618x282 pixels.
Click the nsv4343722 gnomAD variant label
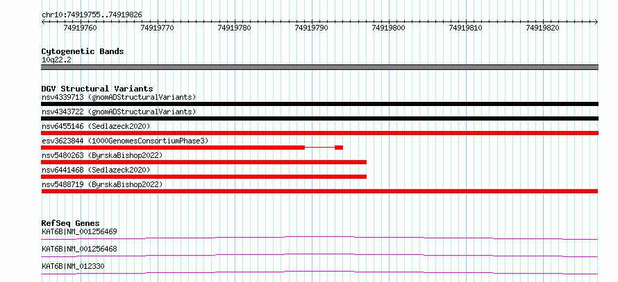click(x=119, y=112)
